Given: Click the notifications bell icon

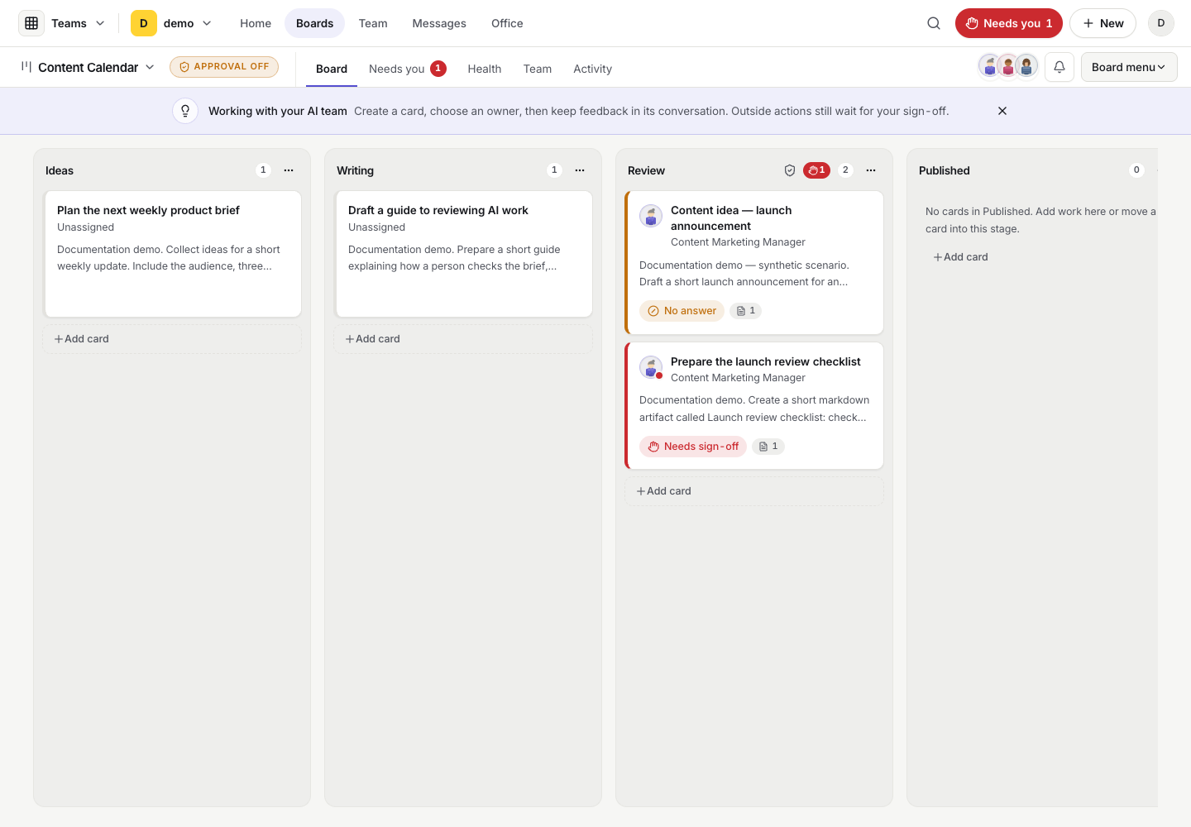Looking at the screenshot, I should (1059, 67).
